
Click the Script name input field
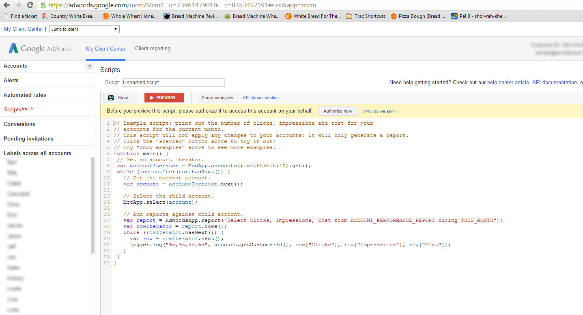pyautogui.click(x=173, y=82)
